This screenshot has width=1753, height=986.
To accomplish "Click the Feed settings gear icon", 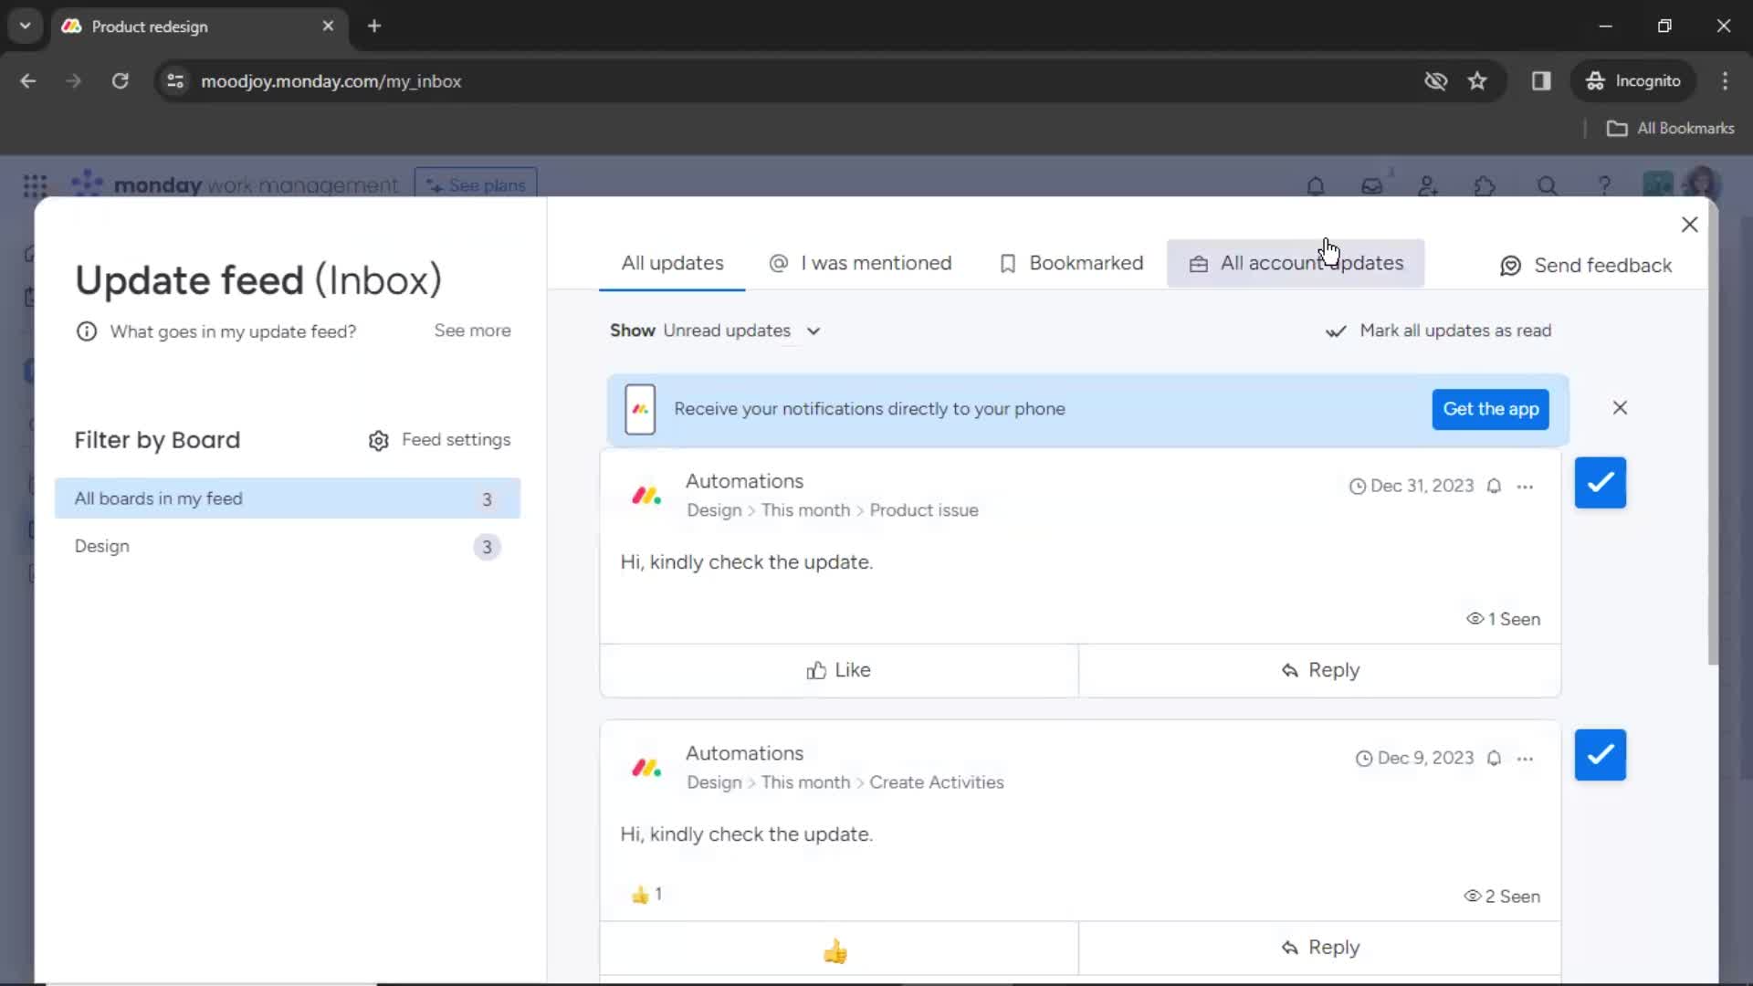I will [379, 439].
